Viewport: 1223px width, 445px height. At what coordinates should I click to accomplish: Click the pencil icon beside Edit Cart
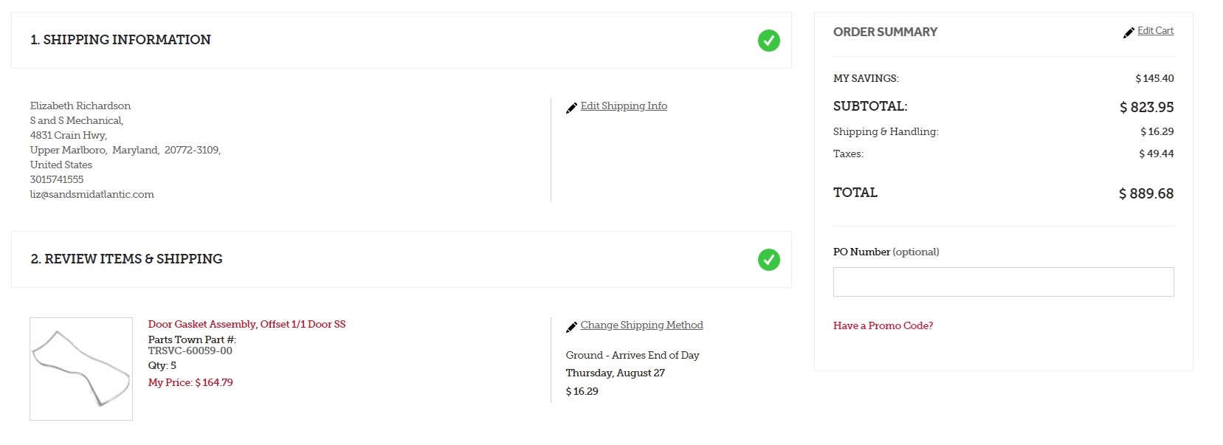pyautogui.click(x=1129, y=32)
